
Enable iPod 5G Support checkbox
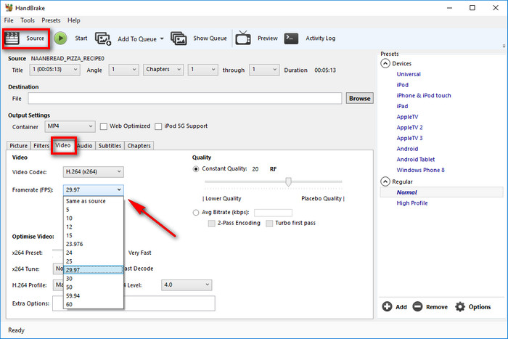click(x=158, y=126)
